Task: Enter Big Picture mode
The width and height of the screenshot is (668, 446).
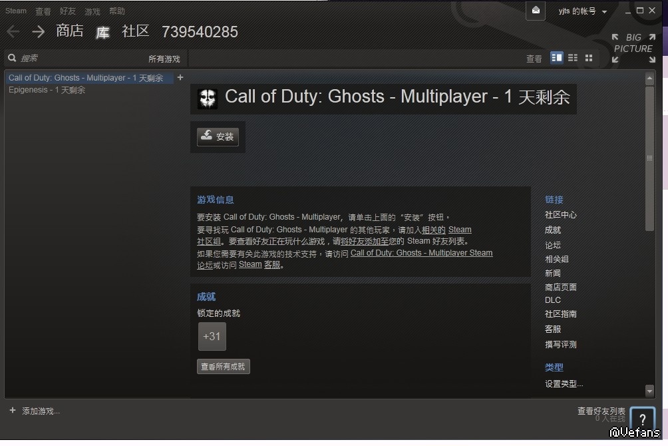Action: (633, 47)
